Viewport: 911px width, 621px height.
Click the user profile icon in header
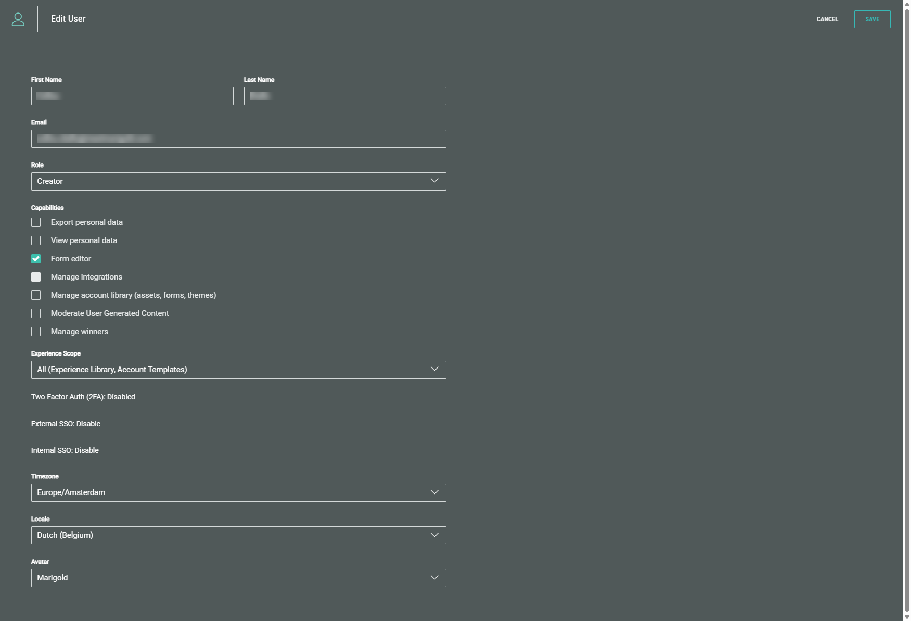click(18, 19)
